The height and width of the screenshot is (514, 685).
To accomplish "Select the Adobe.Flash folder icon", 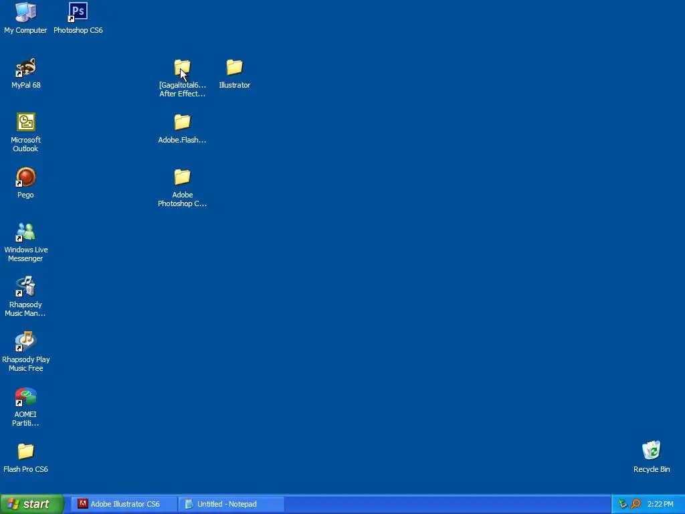I will (x=182, y=122).
